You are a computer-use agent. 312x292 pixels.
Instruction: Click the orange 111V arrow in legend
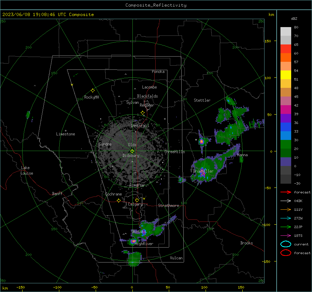286,209
